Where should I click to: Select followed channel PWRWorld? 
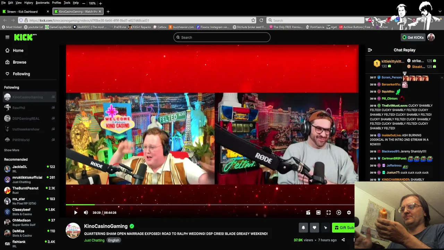[29, 140]
